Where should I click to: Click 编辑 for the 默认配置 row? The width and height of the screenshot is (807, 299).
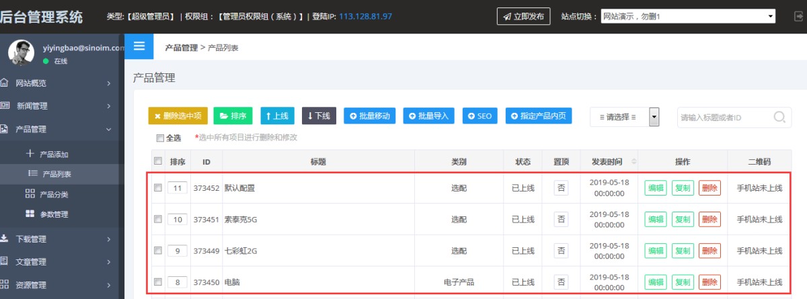(656, 188)
